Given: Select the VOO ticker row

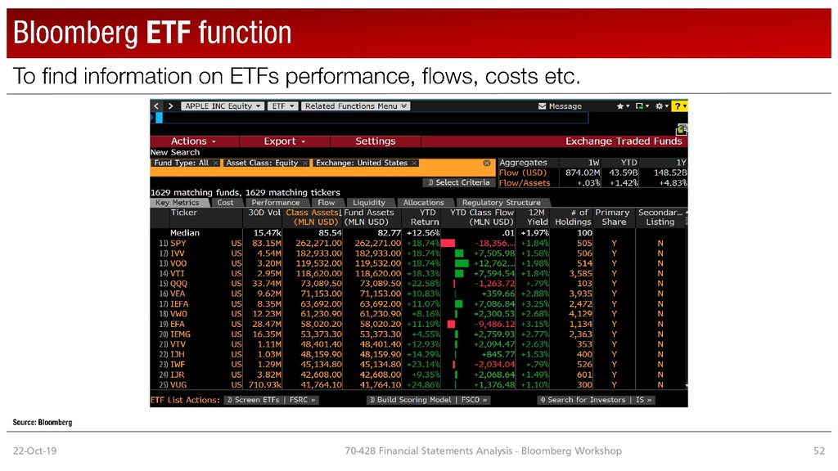Looking at the screenshot, I should click(418, 264).
